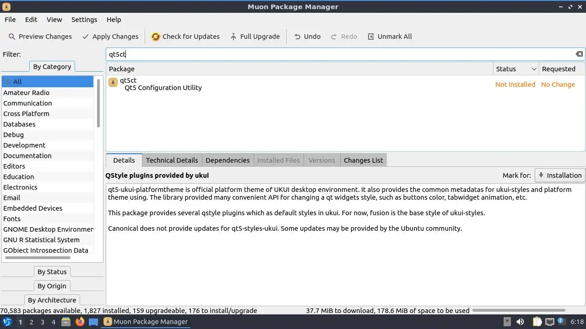Open the Lubuntu application menu icon

(7, 322)
